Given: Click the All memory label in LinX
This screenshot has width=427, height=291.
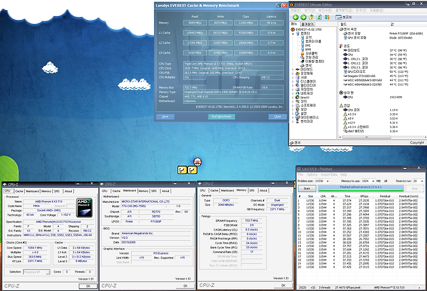Looking at the screenshot, I should coord(385,181).
